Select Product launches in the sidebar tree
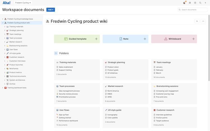 click(x=16, y=65)
